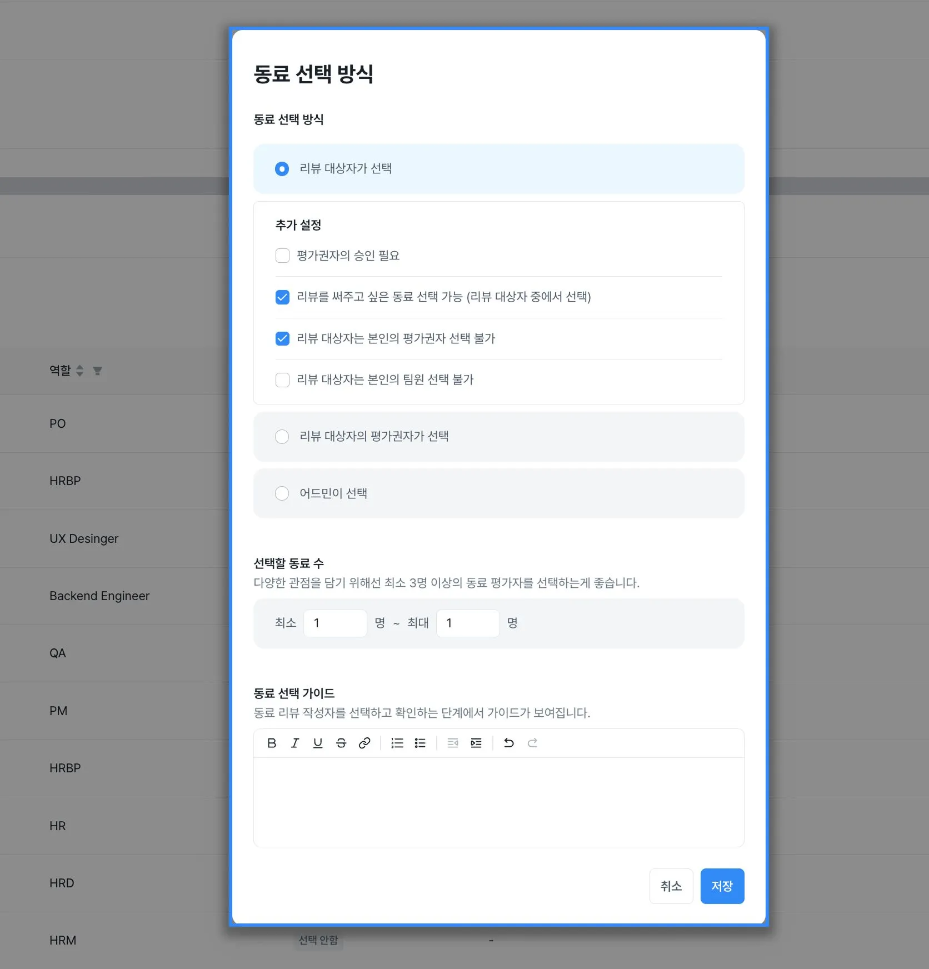Create a bulleted list in editor
Viewport: 929px width, 969px height.
(421, 743)
